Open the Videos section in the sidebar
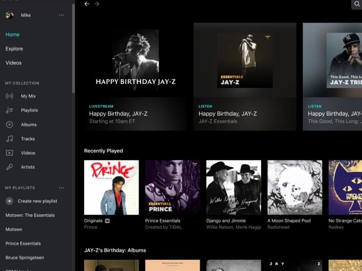 click(x=13, y=63)
